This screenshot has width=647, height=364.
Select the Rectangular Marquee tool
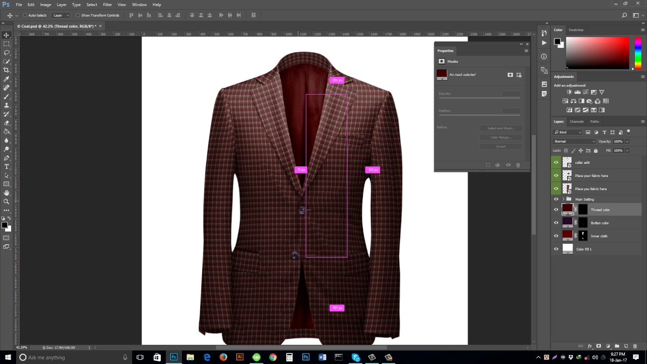(x=7, y=44)
